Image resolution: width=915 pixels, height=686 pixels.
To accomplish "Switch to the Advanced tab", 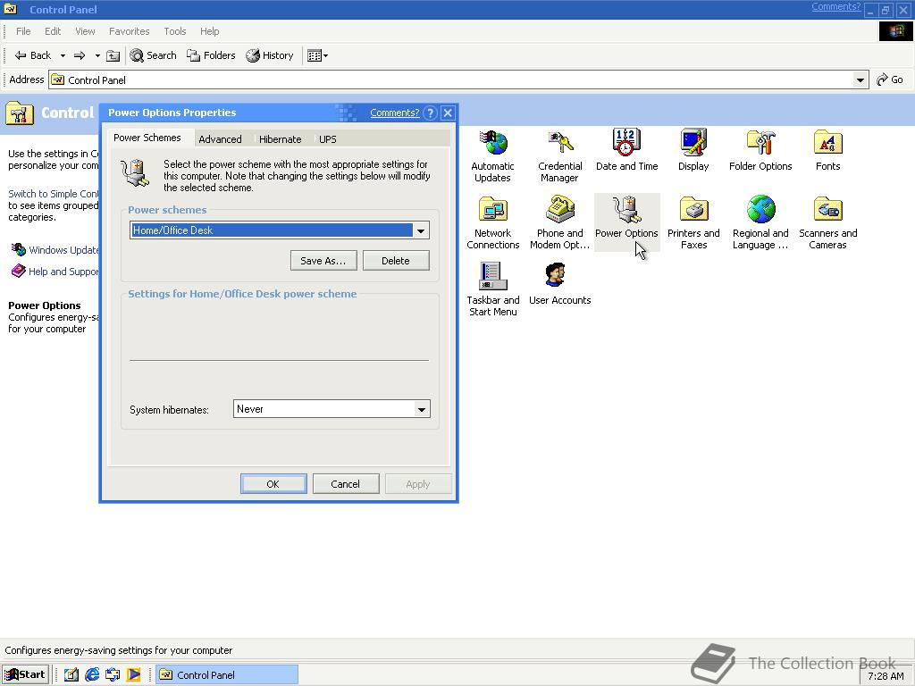I will 220,139.
